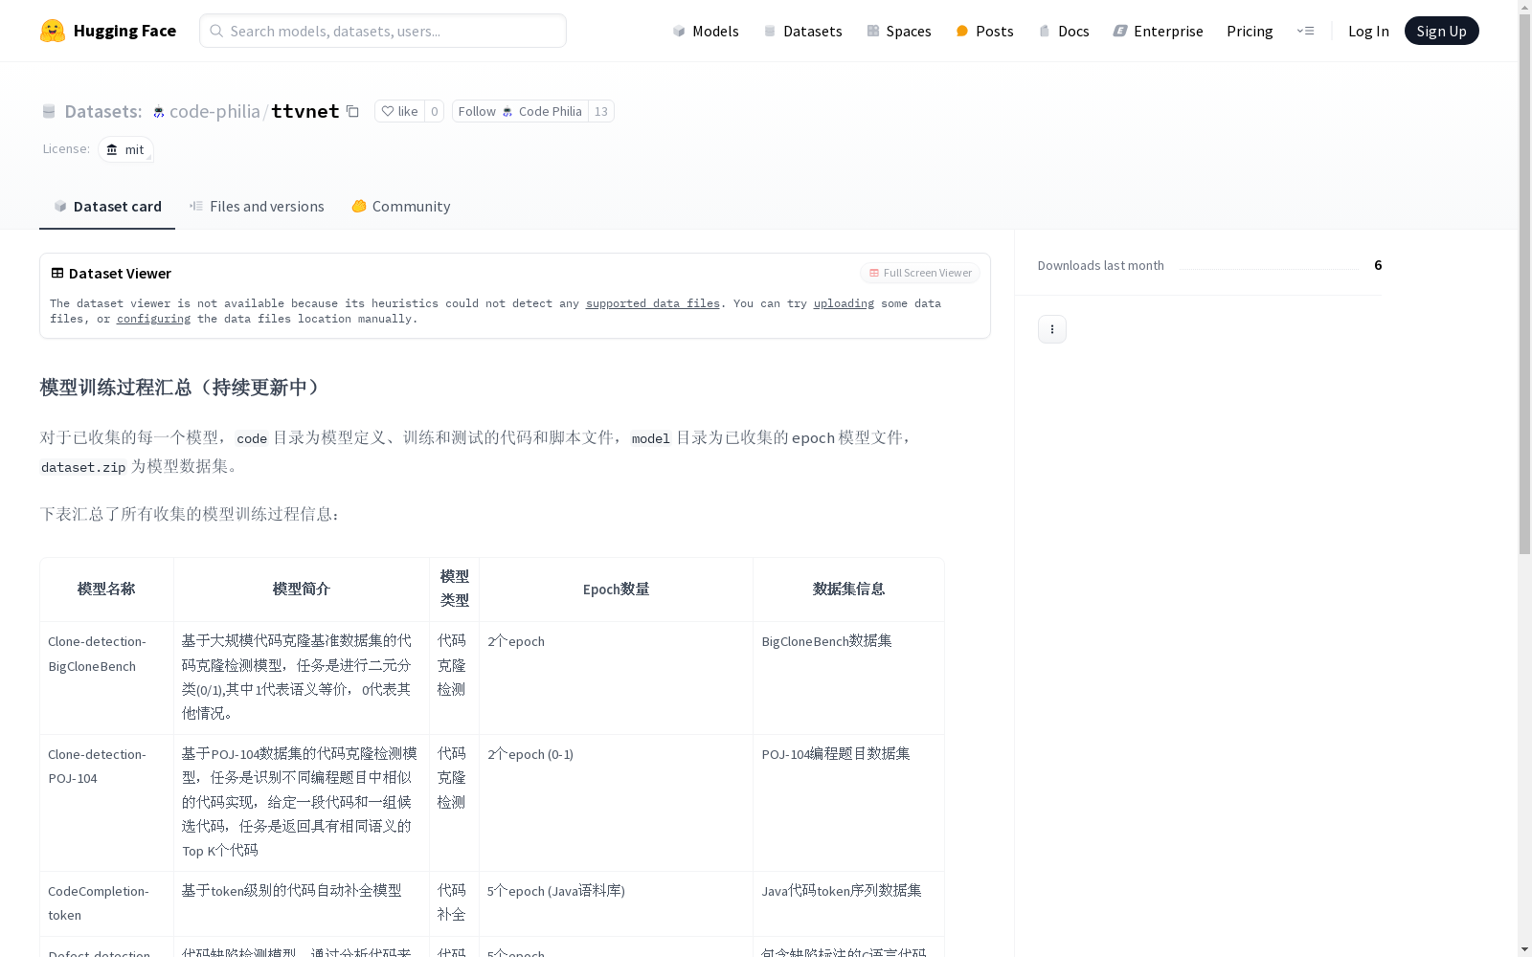Click POJ-104编程题目数据集 cell

pyautogui.click(x=848, y=803)
